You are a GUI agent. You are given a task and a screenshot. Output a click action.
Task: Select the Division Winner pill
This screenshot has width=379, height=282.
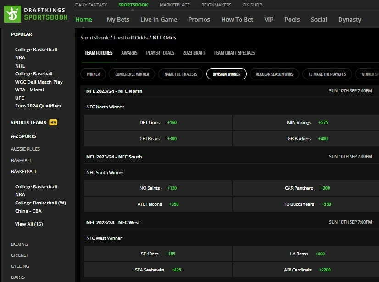[x=227, y=74]
